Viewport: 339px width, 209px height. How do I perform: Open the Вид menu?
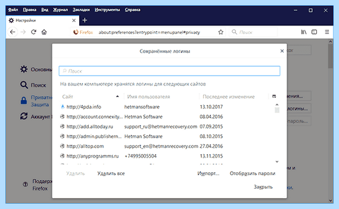(x=45, y=10)
